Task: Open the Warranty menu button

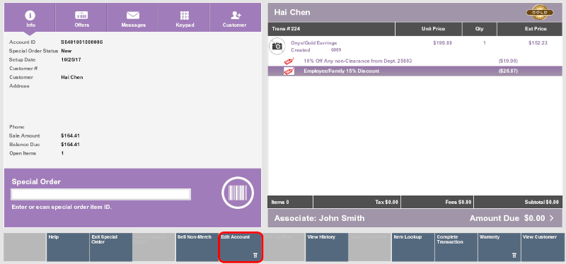Action: [x=499, y=247]
